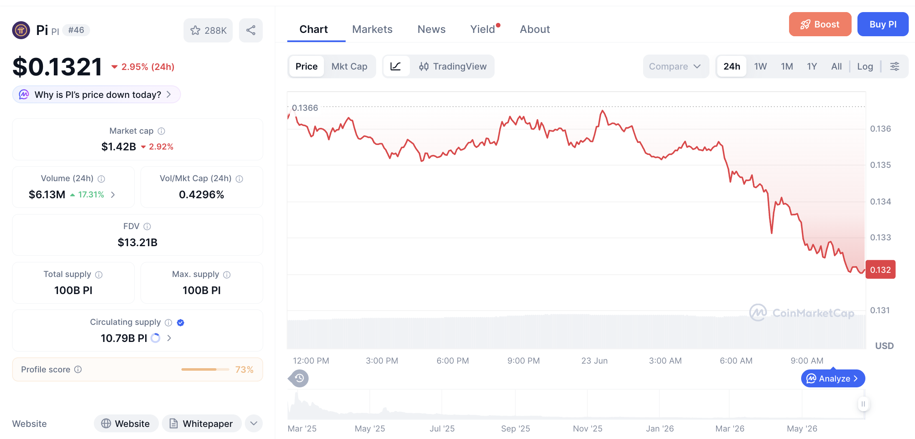The height and width of the screenshot is (439, 915).
Task: Click the Buy PI button
Action: click(883, 24)
